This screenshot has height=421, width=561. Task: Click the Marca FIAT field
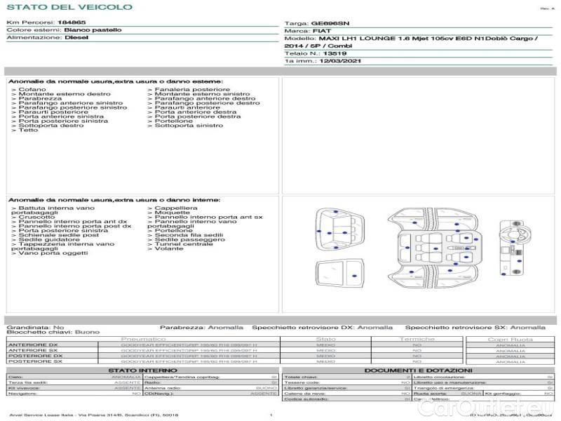[308, 32]
